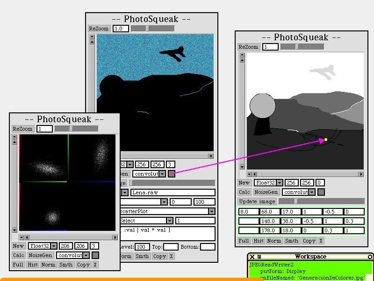Click Calc button in left PhotoSqueak window
The image size is (374, 281).
coord(19,255)
